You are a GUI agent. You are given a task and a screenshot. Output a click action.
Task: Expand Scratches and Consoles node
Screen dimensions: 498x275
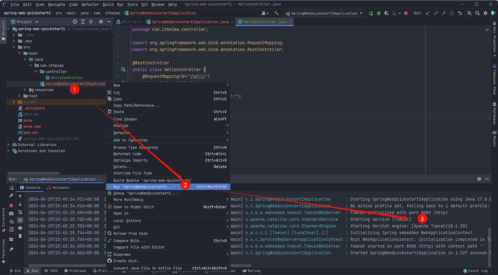[8, 151]
